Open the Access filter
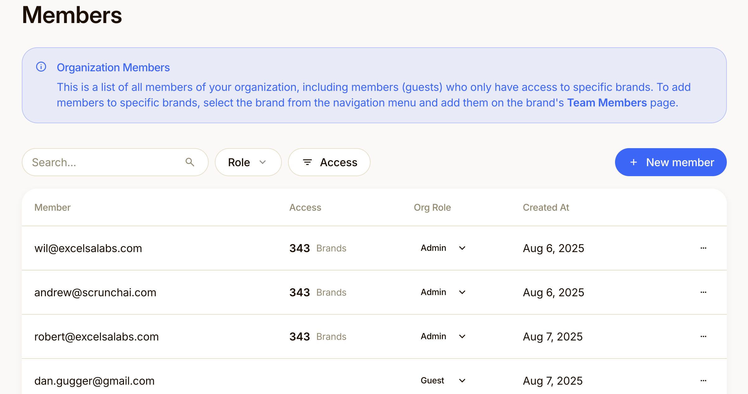Viewport: 748px width, 394px height. coord(329,162)
